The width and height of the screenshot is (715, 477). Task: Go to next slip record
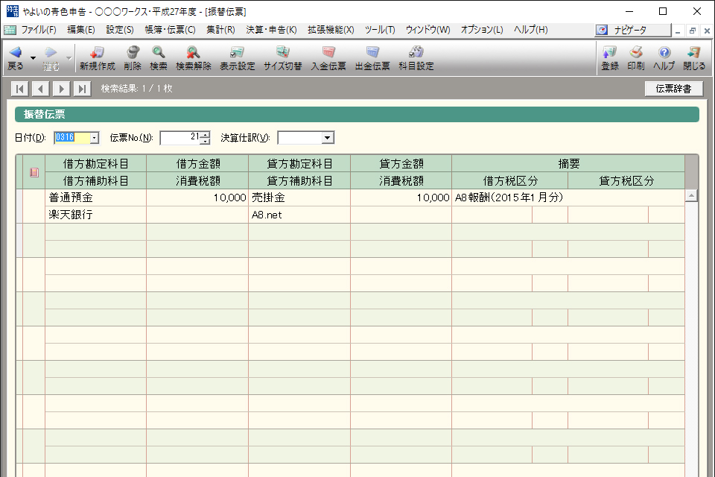pos(62,89)
